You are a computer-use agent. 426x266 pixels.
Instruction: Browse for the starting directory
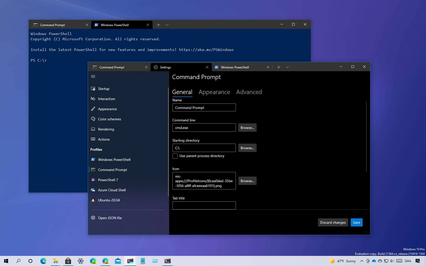[247, 148]
